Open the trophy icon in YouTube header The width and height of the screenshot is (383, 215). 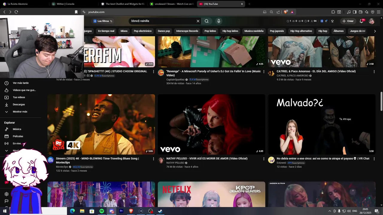[x=332, y=21]
